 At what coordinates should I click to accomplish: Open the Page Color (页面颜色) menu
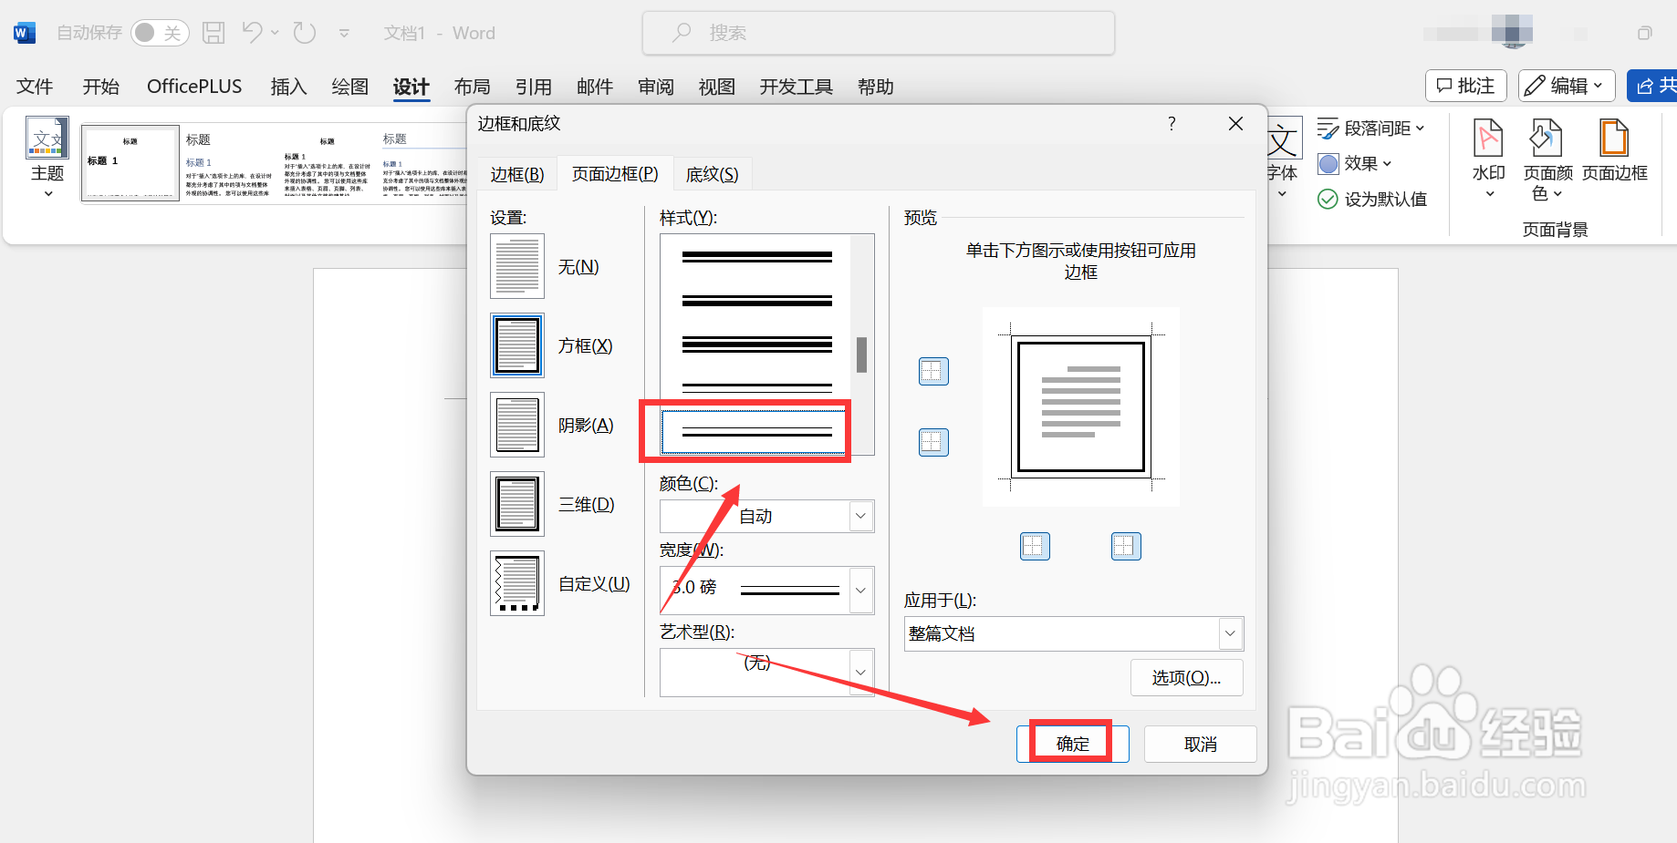(x=1547, y=160)
